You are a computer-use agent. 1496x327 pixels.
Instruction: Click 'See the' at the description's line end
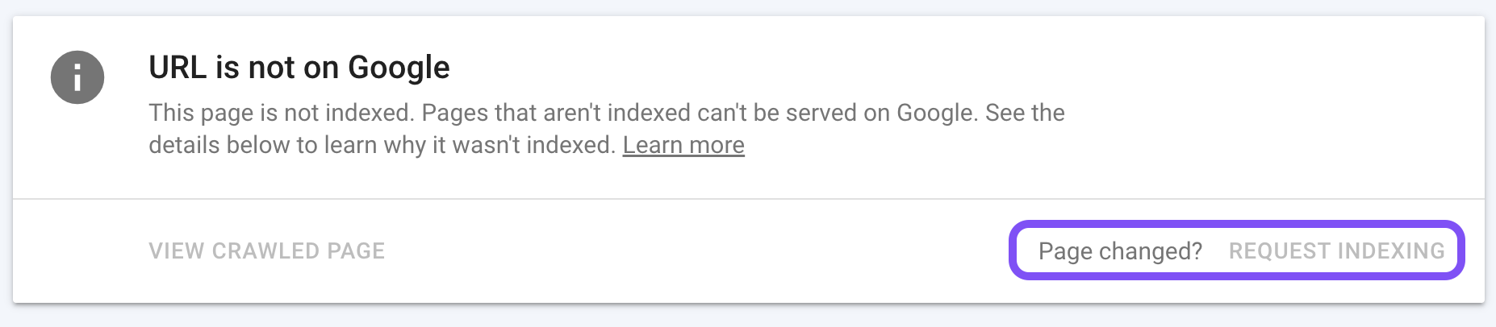tap(1025, 113)
